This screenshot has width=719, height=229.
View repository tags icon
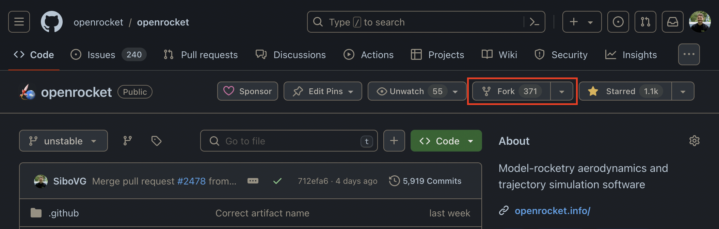click(x=156, y=141)
